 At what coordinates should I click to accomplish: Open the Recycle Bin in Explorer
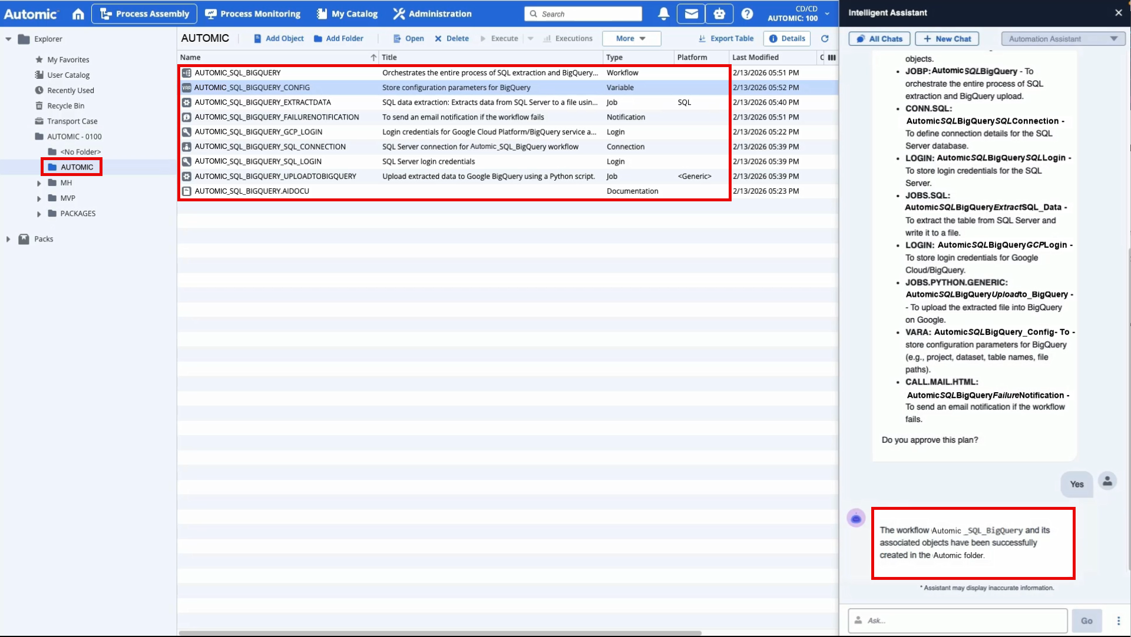click(x=65, y=105)
